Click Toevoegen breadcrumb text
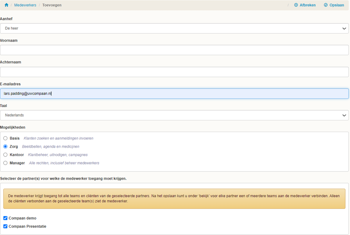This screenshot has height=235, width=350. [x=52, y=5]
